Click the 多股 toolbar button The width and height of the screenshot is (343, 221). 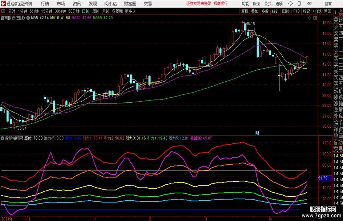[265, 11]
